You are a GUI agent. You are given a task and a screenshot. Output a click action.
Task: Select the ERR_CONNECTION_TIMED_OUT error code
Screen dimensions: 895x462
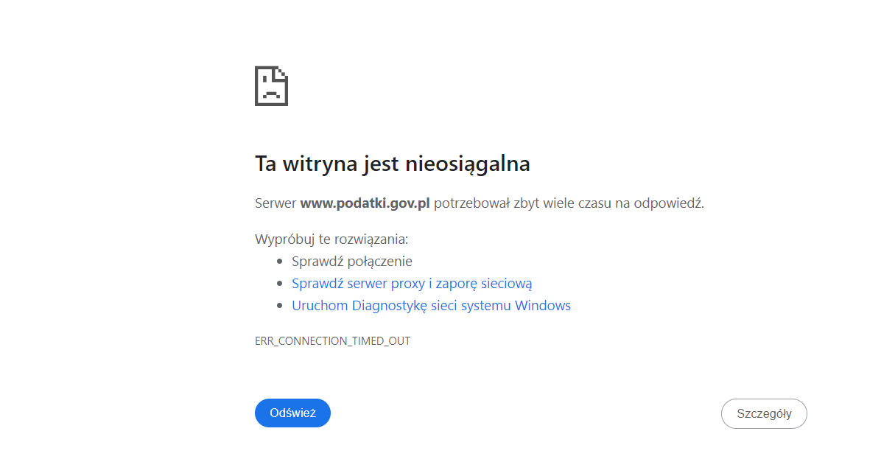click(x=332, y=341)
